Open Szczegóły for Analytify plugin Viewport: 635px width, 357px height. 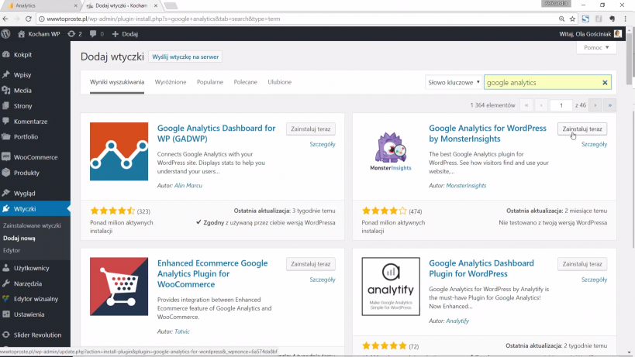pyautogui.click(x=594, y=280)
